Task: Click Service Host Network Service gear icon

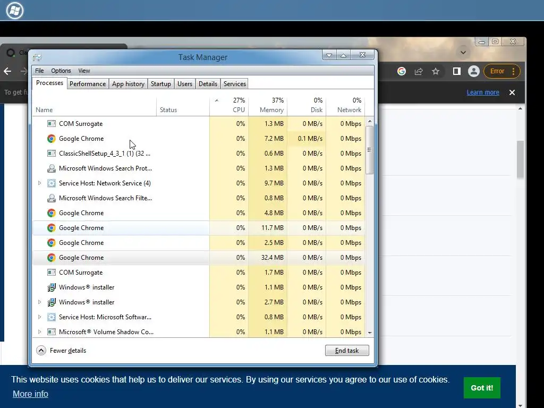Action: click(52, 183)
